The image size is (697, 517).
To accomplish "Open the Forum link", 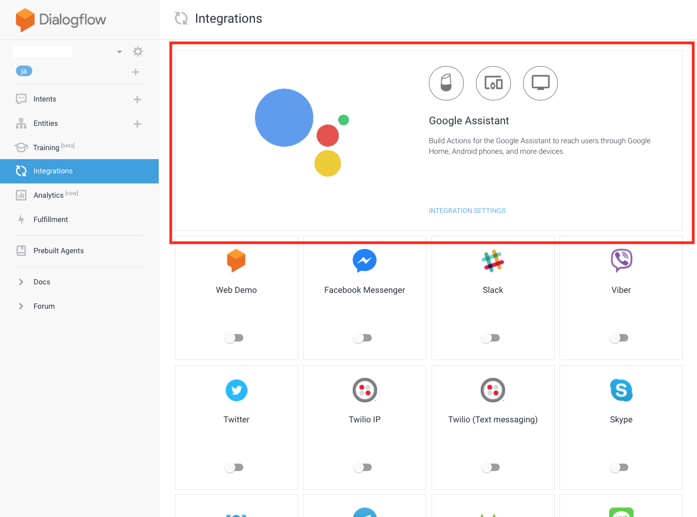I will tap(44, 306).
